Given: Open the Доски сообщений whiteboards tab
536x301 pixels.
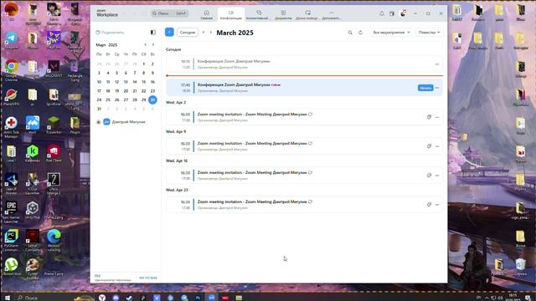Looking at the screenshot, I should [307, 15].
